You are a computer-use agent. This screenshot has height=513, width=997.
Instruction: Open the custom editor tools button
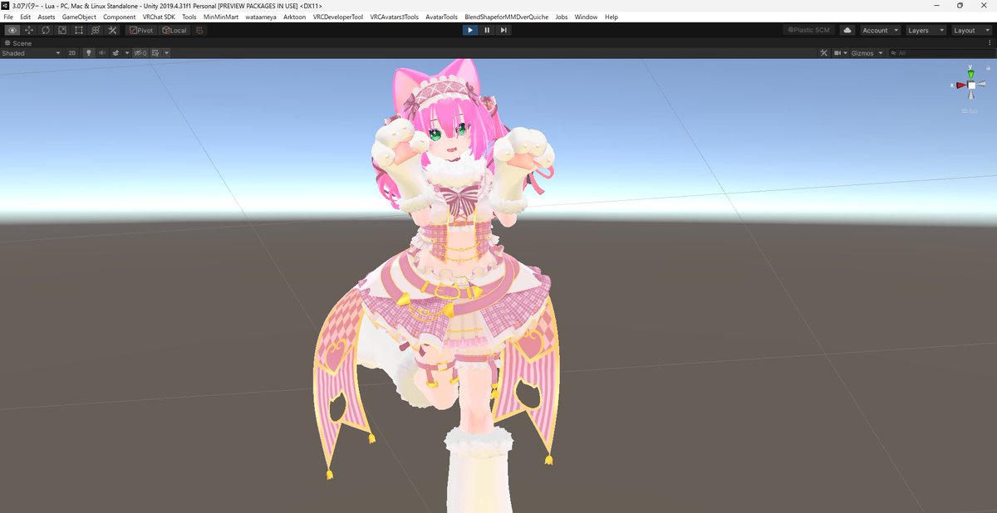coord(112,30)
